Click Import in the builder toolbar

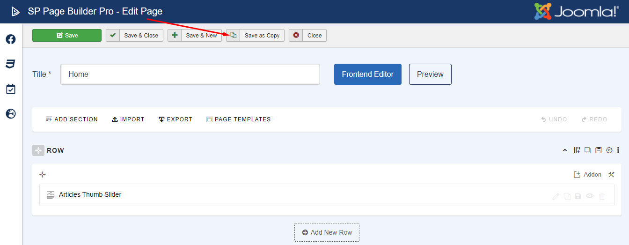pyautogui.click(x=128, y=119)
